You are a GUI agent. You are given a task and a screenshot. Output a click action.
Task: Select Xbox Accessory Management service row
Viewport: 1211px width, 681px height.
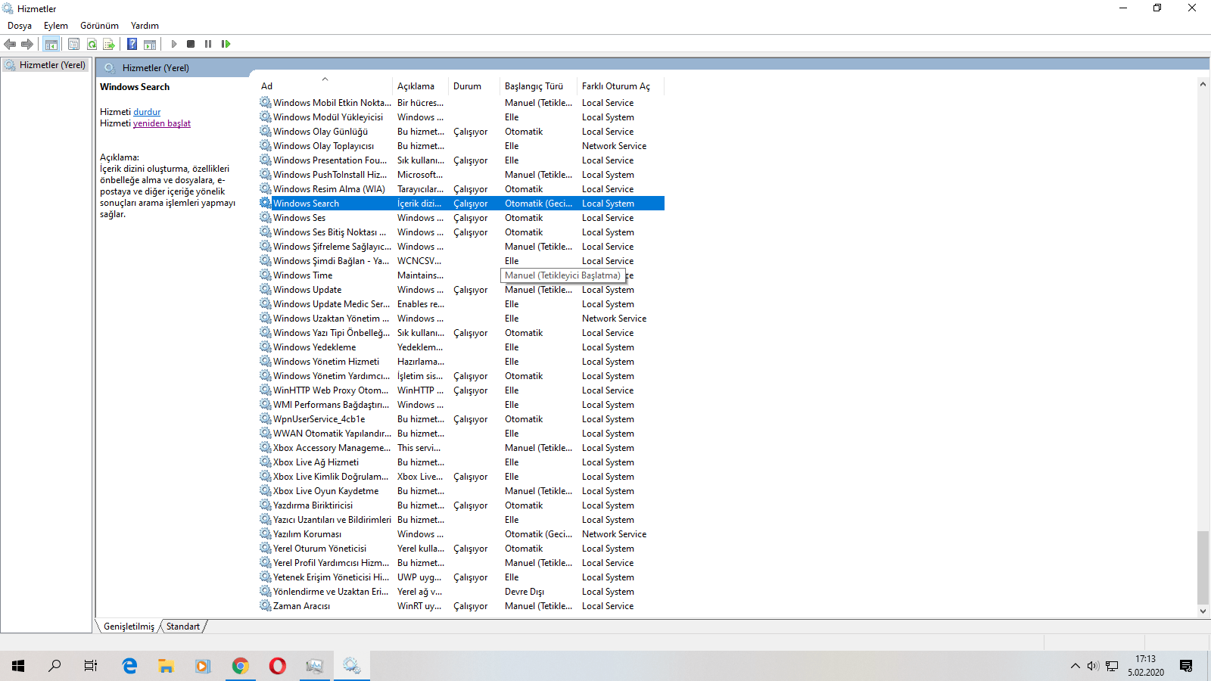click(462, 448)
